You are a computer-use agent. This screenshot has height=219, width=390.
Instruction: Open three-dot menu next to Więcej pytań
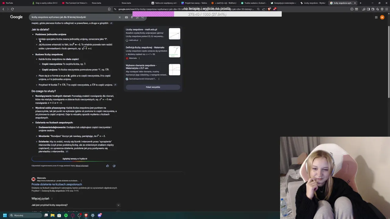click(52, 199)
